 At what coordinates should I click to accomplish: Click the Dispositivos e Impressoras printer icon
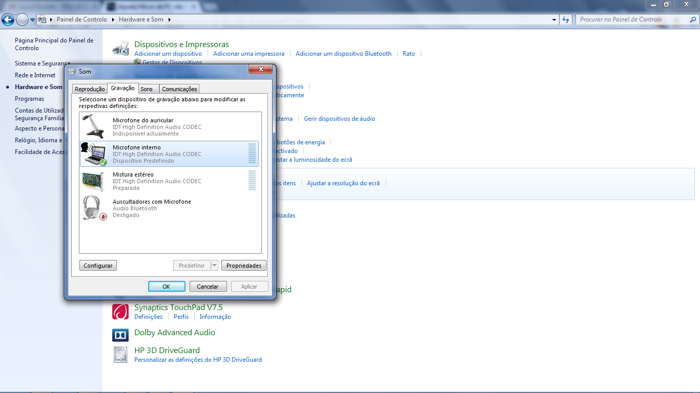click(x=120, y=49)
